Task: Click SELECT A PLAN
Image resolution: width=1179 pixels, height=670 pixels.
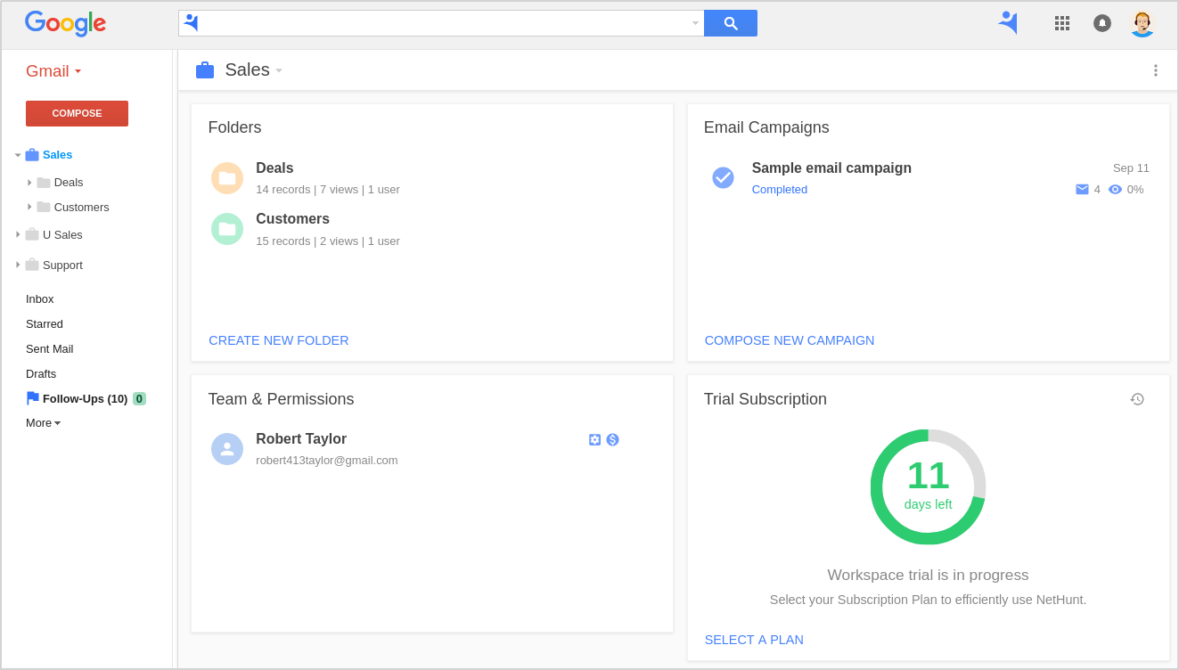Action: pyautogui.click(x=754, y=640)
